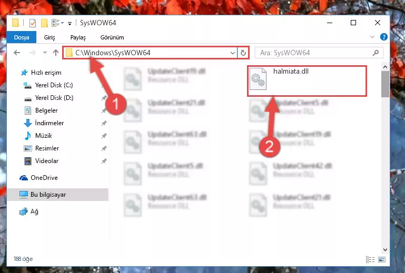Switch to the Paylaş ribbon tab
The image size is (405, 273).
coord(78,37)
